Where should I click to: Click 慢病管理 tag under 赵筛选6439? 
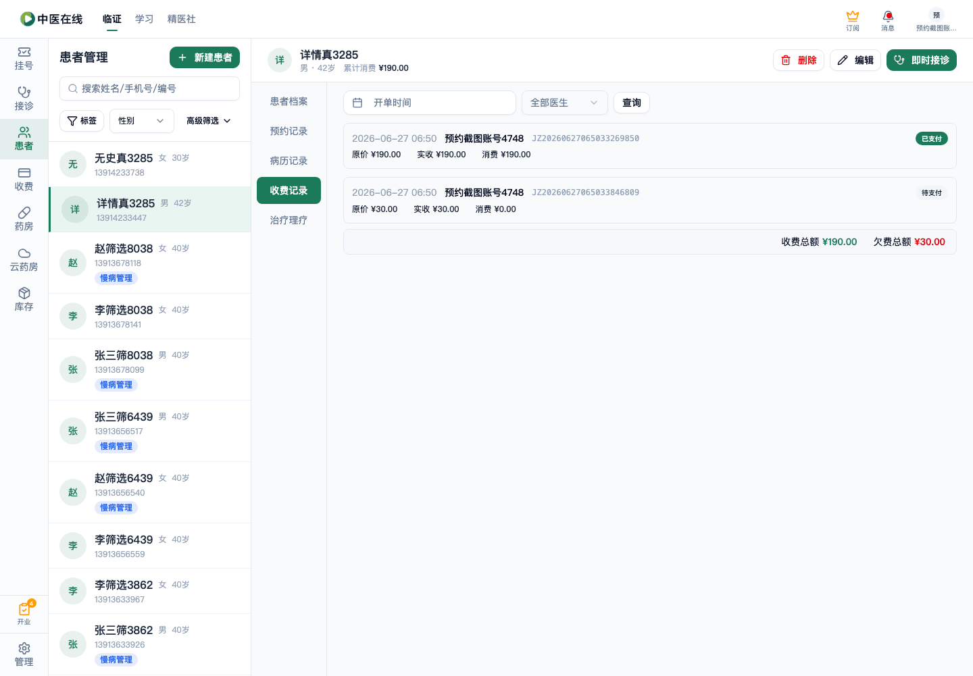[116, 508]
